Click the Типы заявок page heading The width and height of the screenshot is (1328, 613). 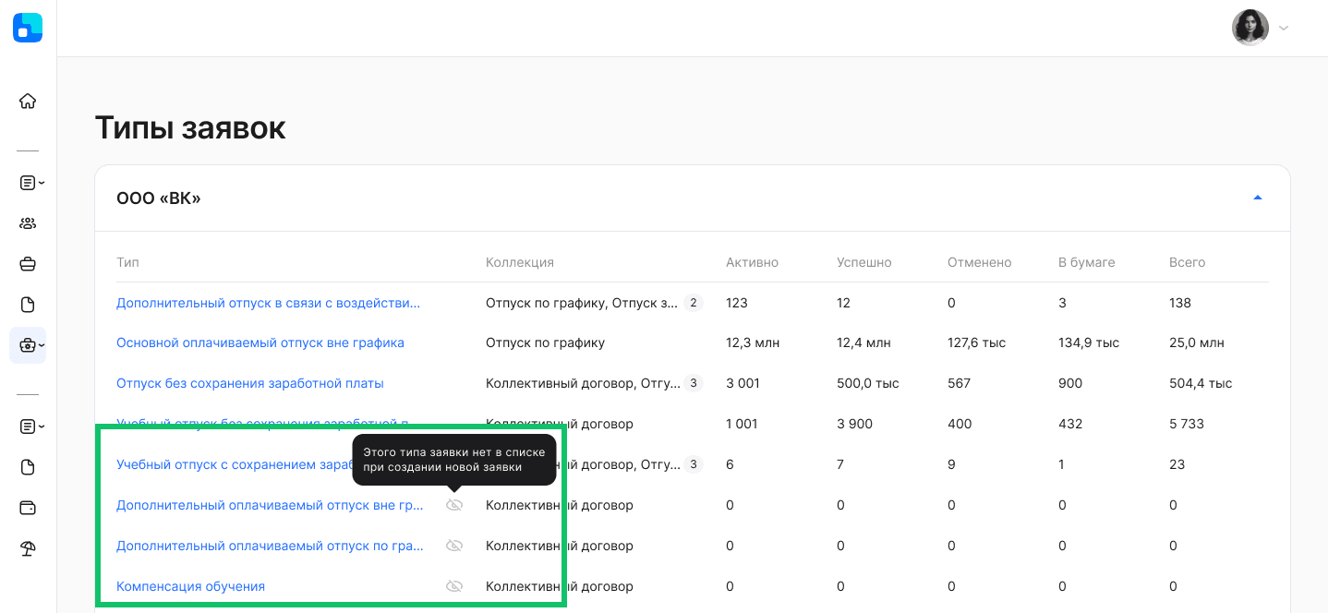point(190,127)
